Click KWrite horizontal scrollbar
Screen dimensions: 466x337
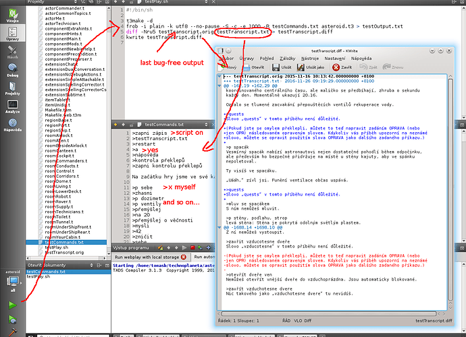(x=329, y=313)
